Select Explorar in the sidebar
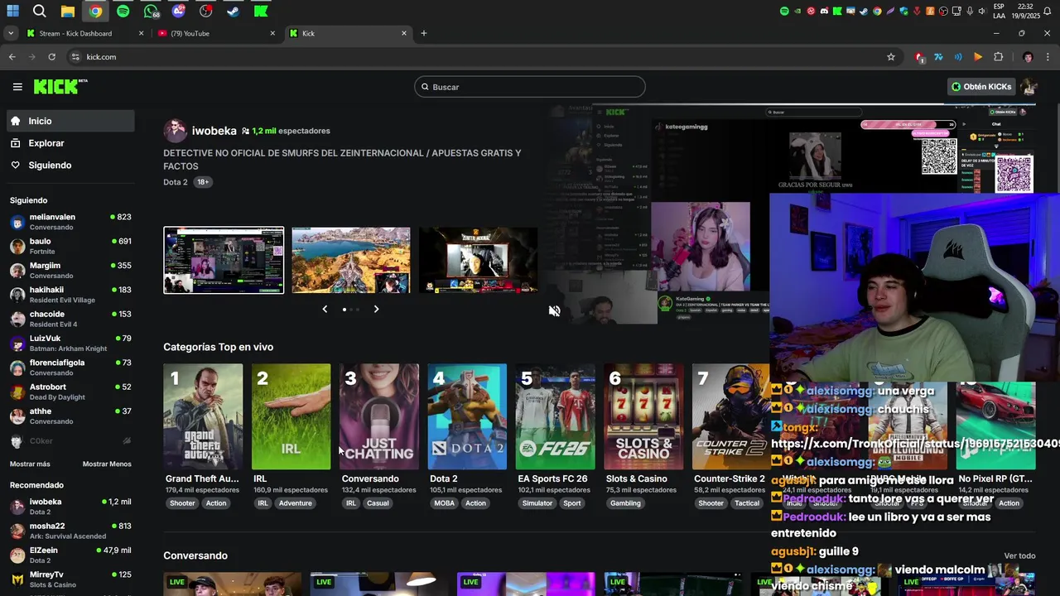 (70, 143)
